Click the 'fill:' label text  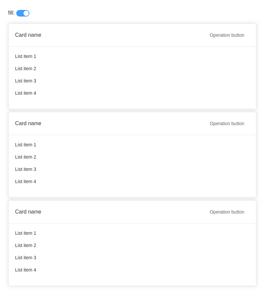point(11,13)
